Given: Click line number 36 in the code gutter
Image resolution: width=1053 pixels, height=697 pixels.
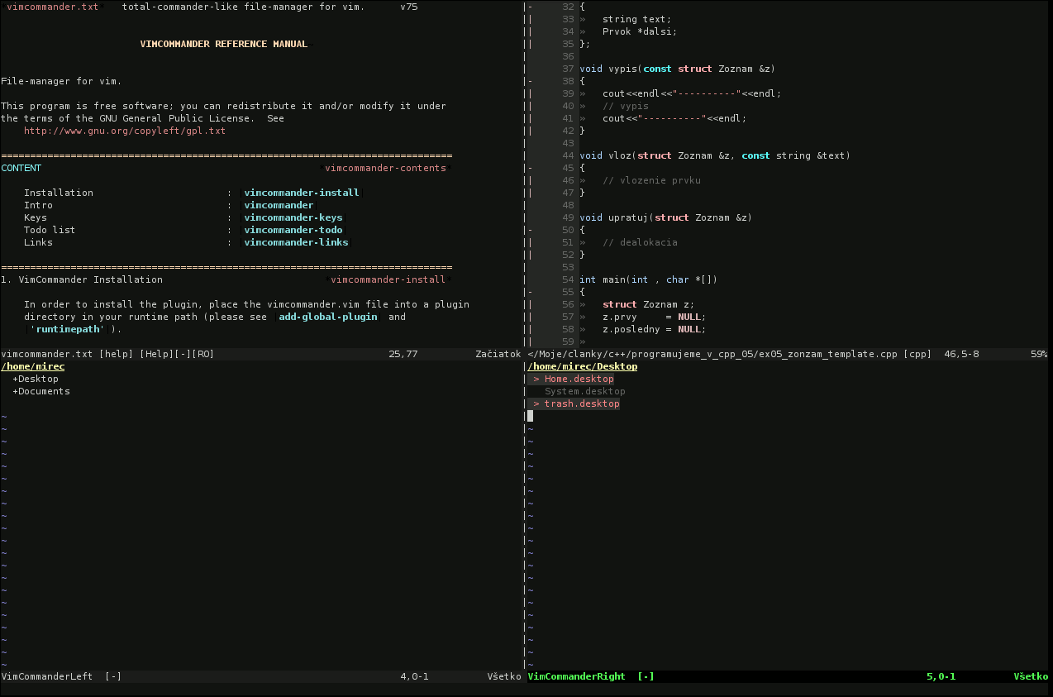Looking at the screenshot, I should pyautogui.click(x=568, y=56).
